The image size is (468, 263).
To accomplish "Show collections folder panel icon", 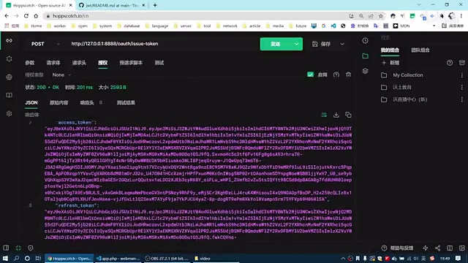I will click(x=365, y=56).
